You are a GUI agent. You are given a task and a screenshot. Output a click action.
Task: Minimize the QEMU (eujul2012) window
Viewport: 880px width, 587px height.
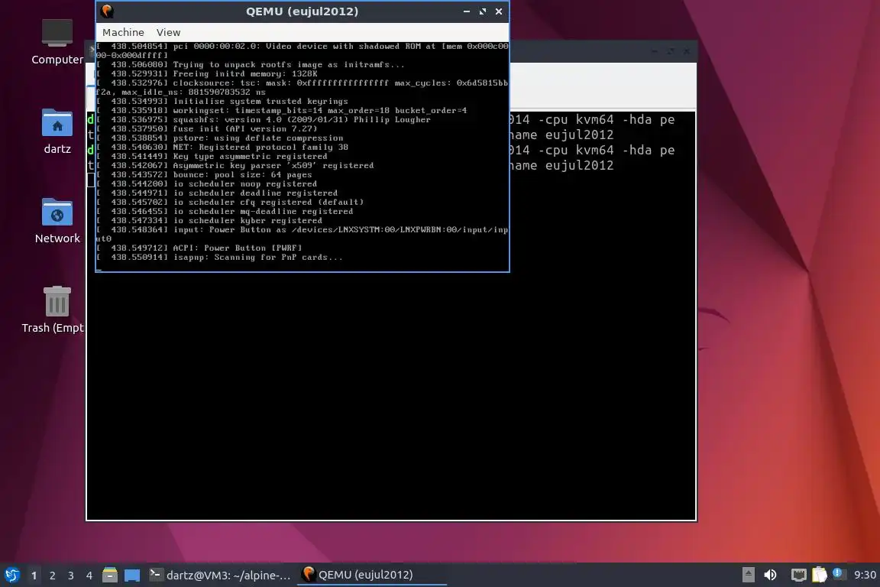467,11
